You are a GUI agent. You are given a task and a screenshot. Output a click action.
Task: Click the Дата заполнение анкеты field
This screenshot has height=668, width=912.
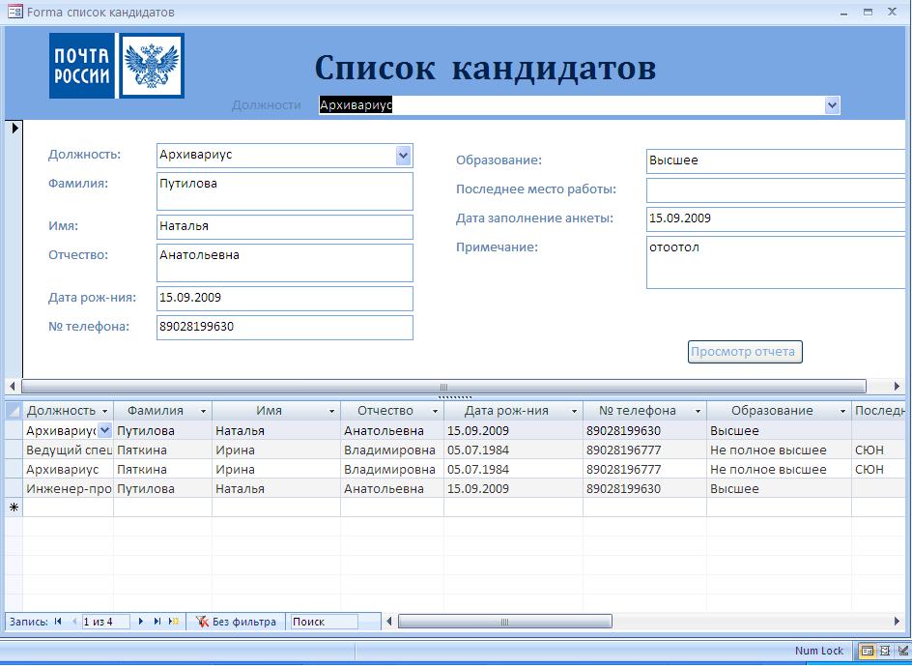[x=778, y=219]
